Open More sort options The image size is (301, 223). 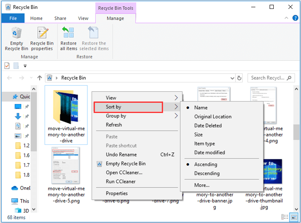tap(222, 185)
